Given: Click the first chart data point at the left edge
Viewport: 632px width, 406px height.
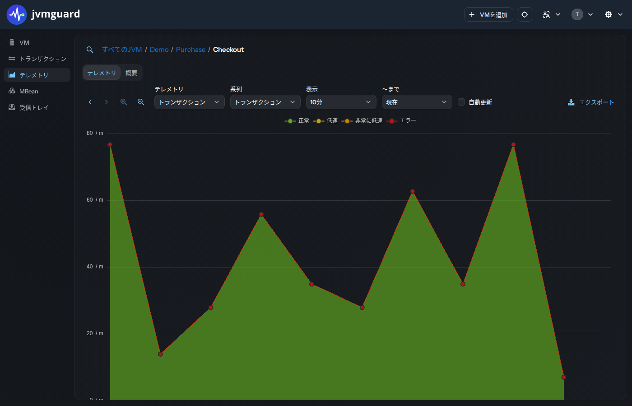Looking at the screenshot, I should tap(110, 144).
